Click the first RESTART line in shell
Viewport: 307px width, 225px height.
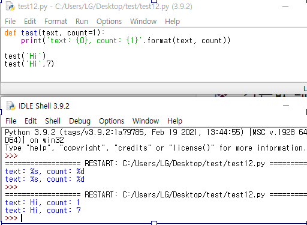(x=156, y=164)
